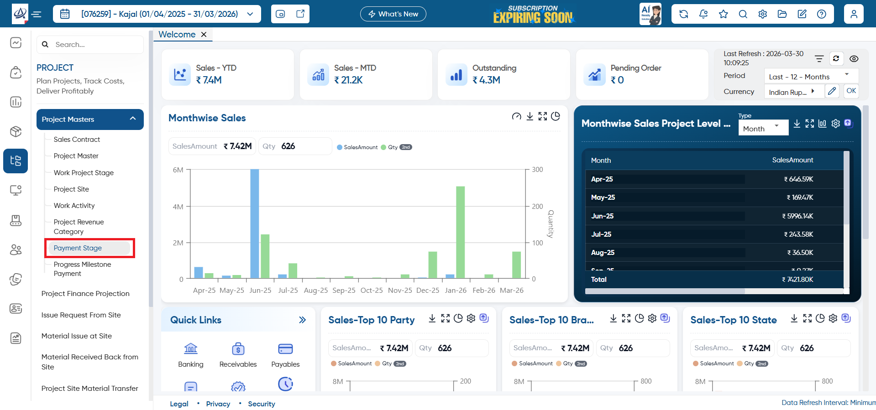Open the hamburger navigation menu
This screenshot has height=410, width=876.
(37, 14)
